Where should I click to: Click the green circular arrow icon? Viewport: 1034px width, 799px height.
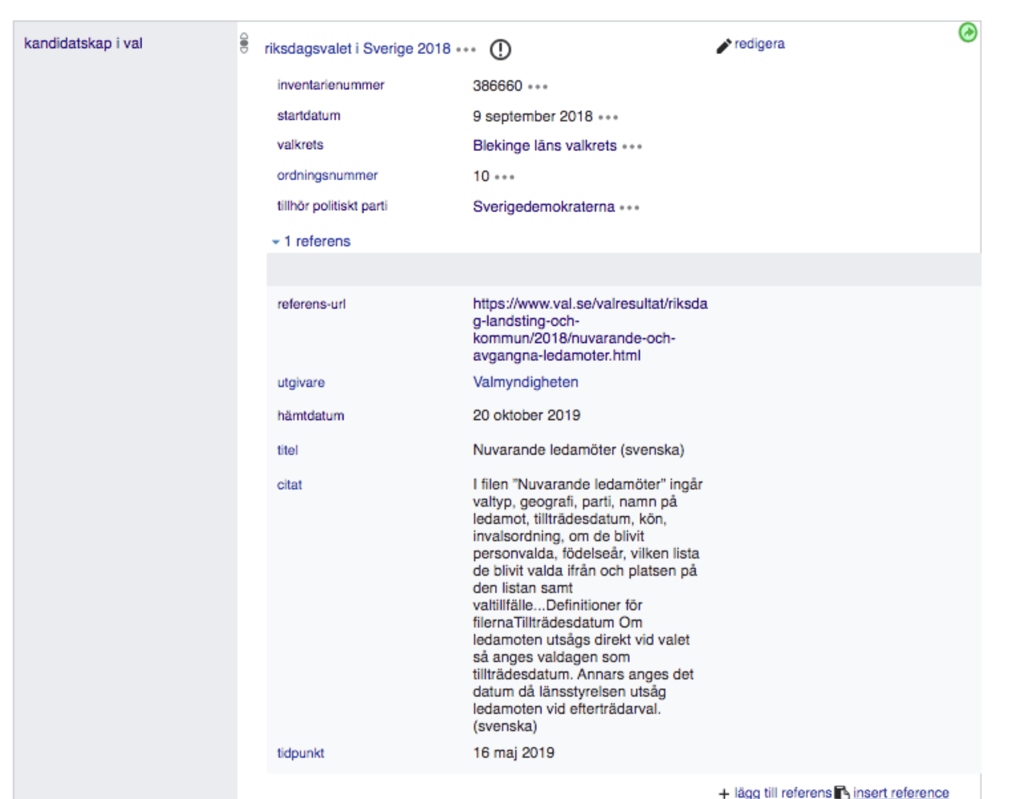coord(967,33)
